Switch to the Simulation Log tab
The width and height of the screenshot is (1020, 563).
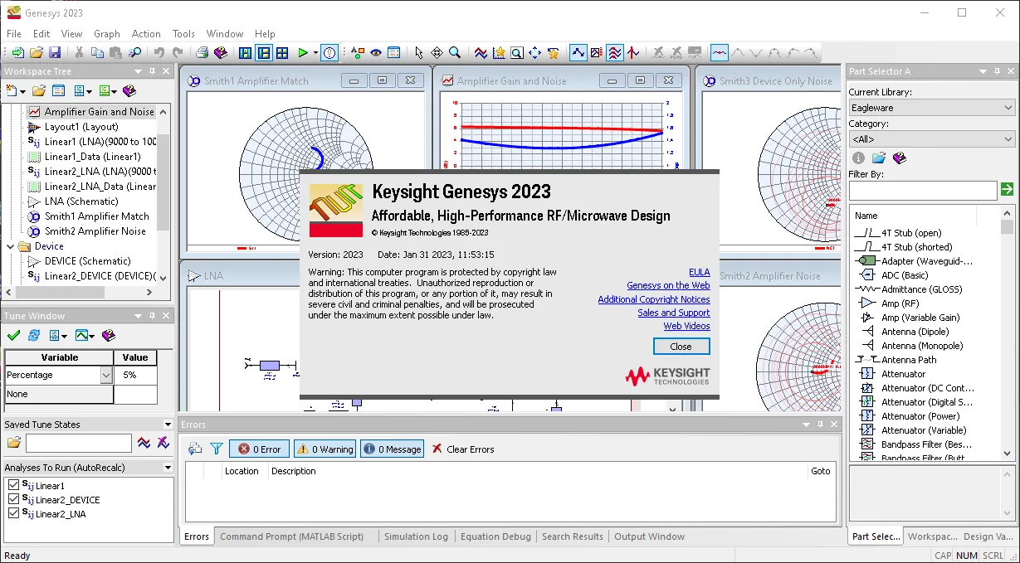coord(416,536)
